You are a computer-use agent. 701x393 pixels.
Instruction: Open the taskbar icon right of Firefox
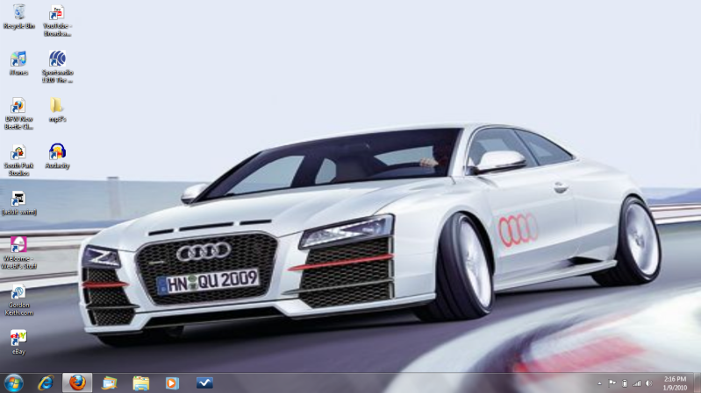click(109, 382)
